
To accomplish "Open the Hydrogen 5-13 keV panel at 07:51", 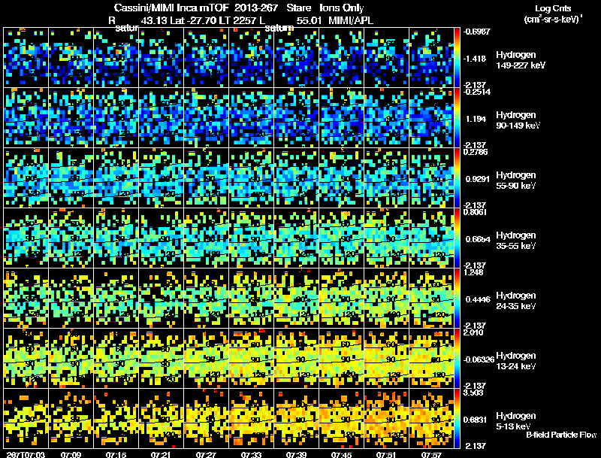I will (387, 418).
